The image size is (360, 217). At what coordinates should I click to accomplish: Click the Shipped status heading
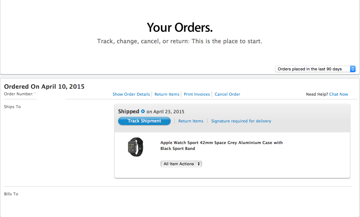coord(128,111)
